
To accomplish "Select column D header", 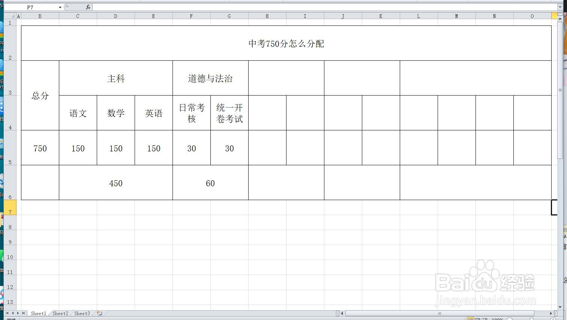I will point(116,16).
